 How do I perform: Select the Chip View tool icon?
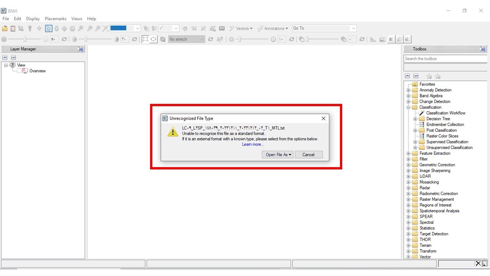click(x=21, y=28)
